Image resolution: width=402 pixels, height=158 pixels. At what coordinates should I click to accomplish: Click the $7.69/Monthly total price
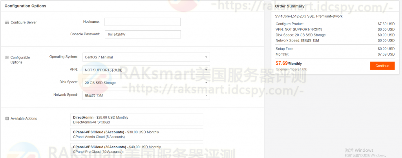(289, 63)
